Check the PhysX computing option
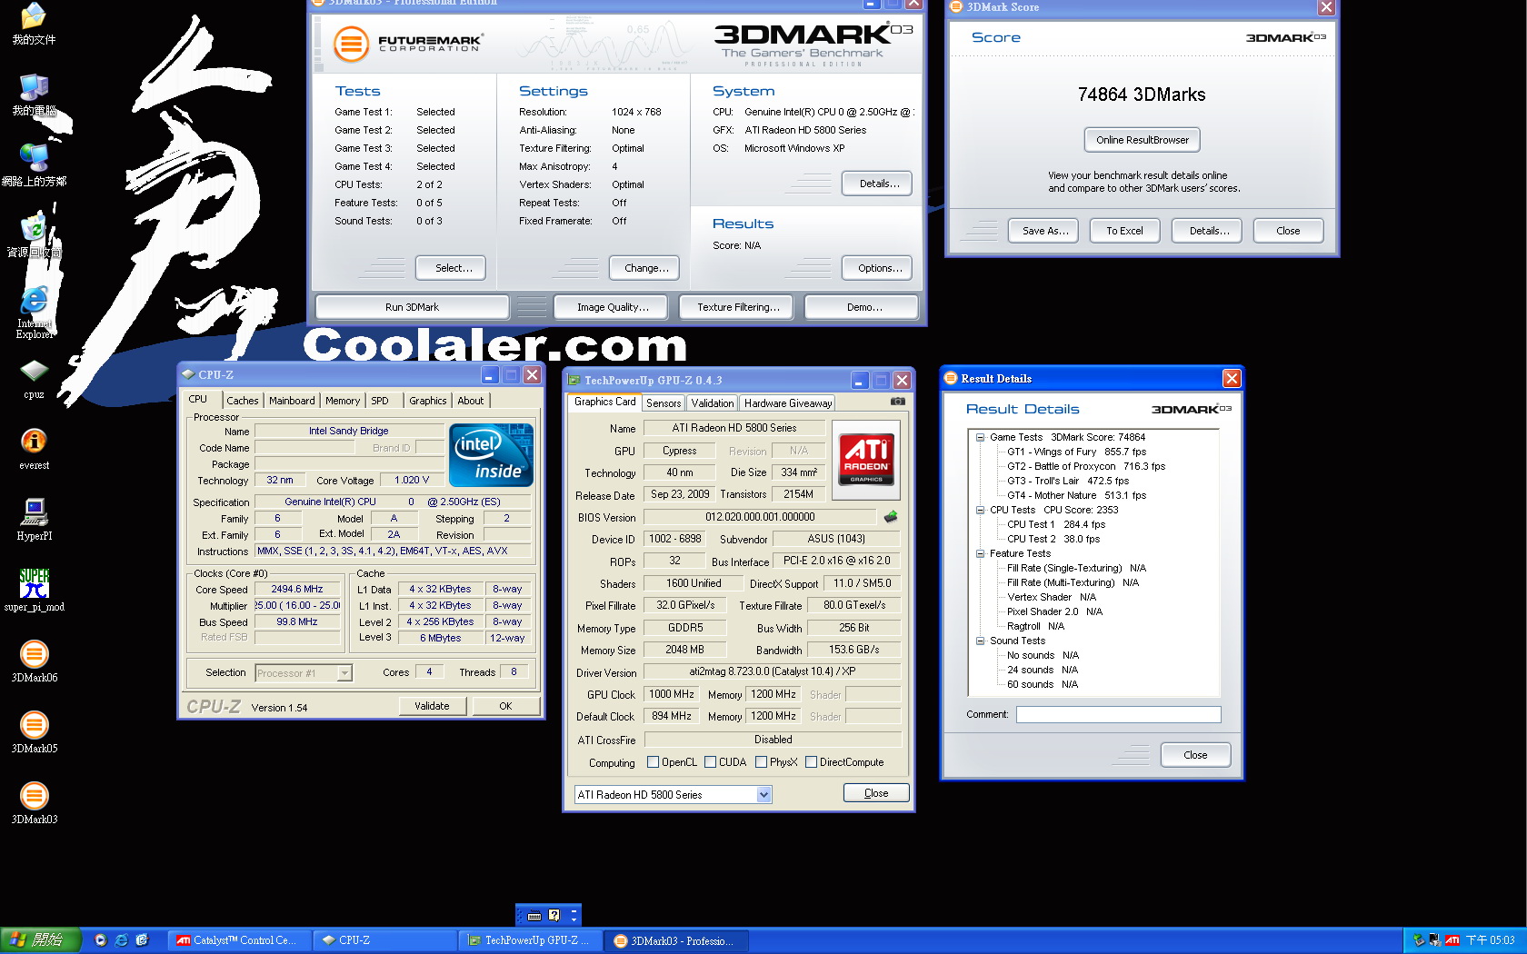 pyautogui.click(x=761, y=762)
